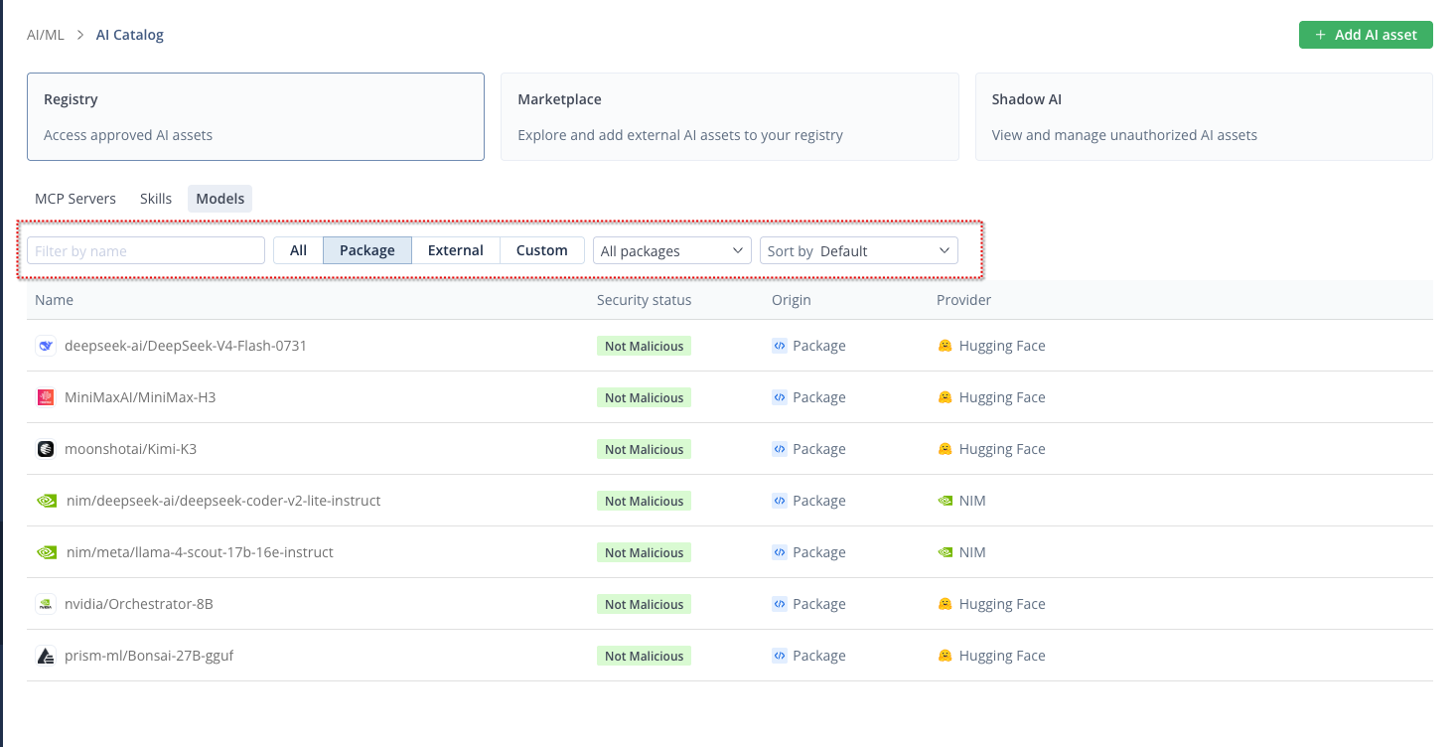The height and width of the screenshot is (747, 1456).
Task: Open the All packages dropdown
Action: (672, 250)
